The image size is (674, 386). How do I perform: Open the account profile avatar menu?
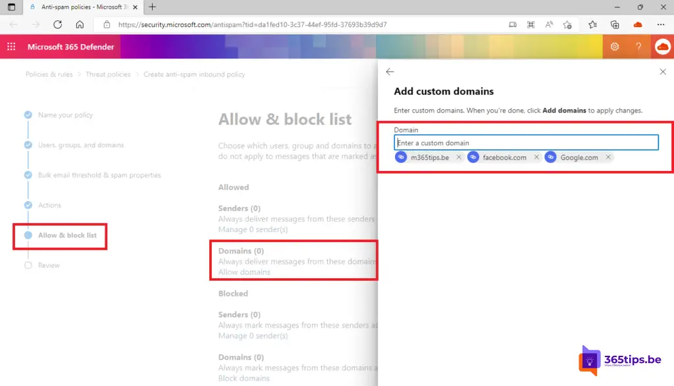point(662,47)
